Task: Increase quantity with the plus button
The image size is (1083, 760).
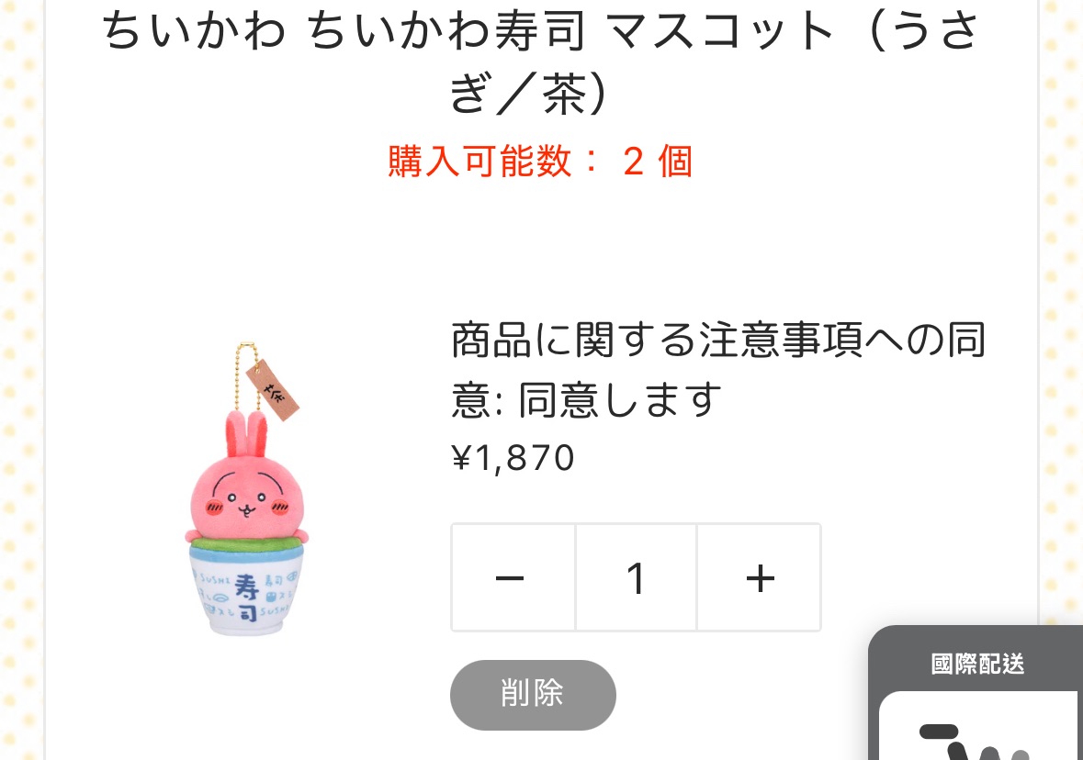Action: [760, 577]
